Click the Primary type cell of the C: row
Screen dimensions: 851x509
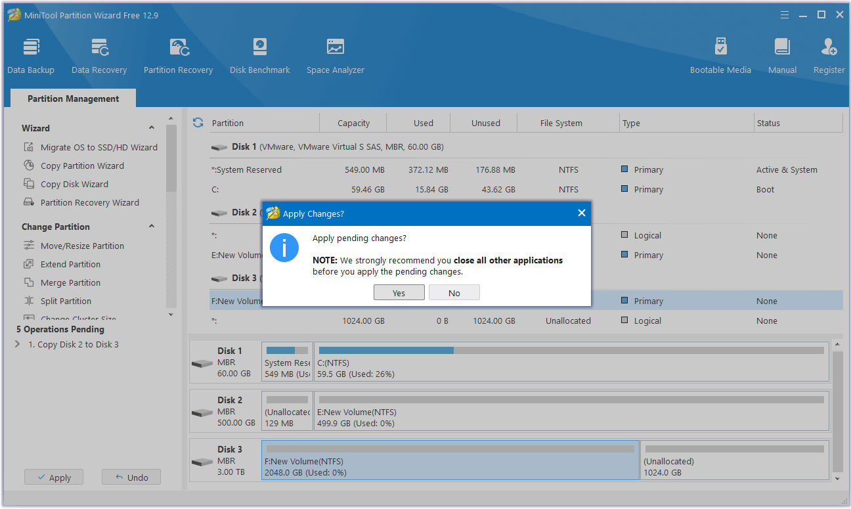point(642,189)
